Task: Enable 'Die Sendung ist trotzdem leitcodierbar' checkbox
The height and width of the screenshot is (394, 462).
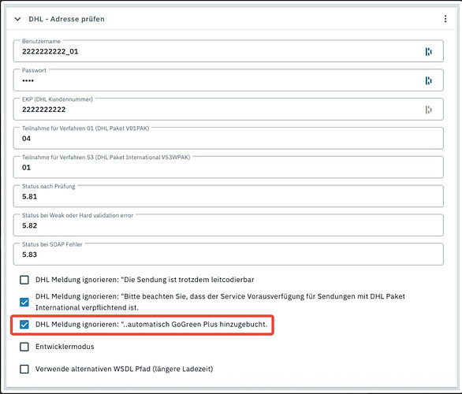Action: pyautogui.click(x=24, y=280)
